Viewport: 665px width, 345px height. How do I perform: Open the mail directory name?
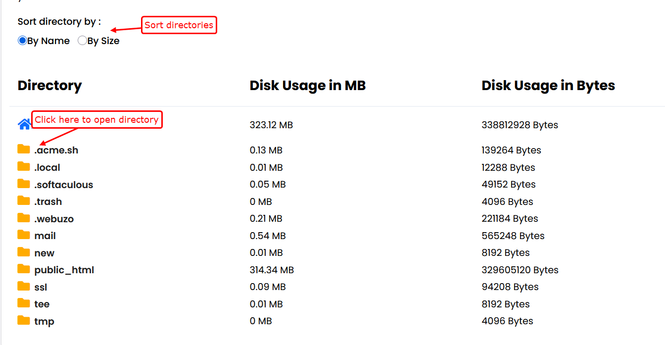45,236
